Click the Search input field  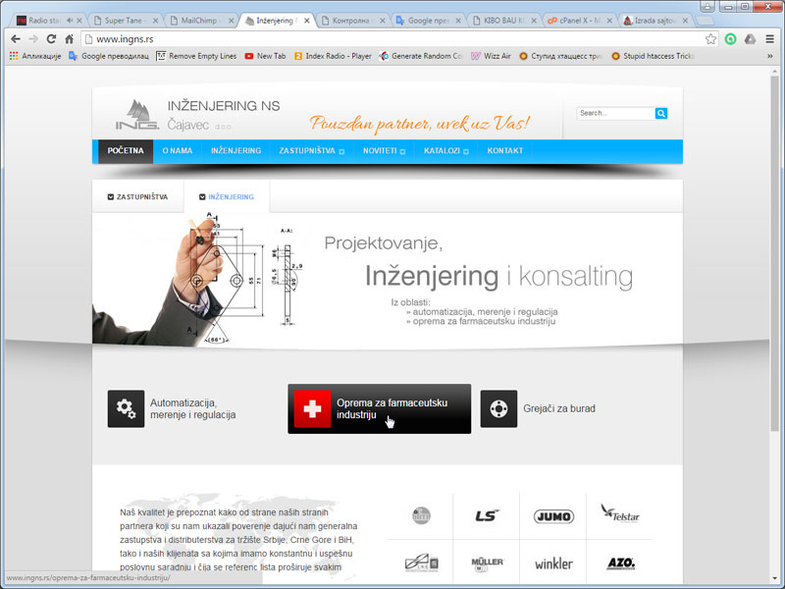(616, 113)
